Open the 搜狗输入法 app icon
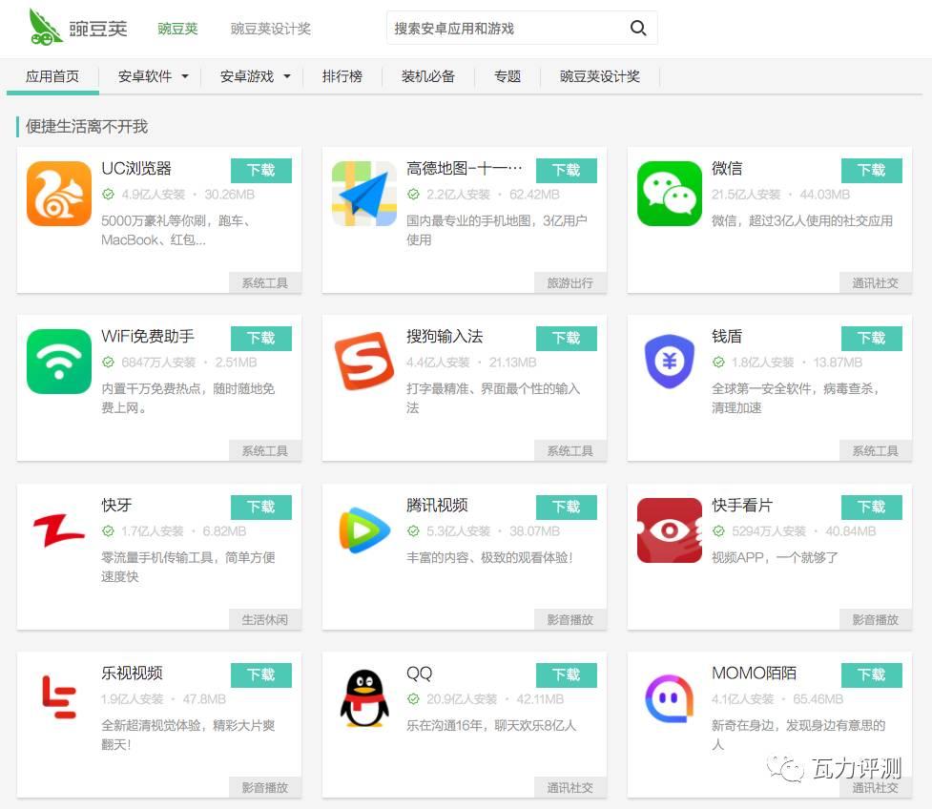 [364, 362]
